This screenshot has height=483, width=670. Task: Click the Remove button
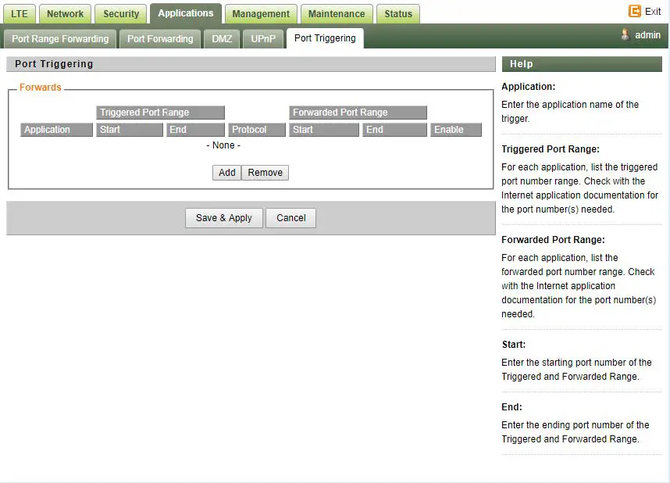[265, 173]
